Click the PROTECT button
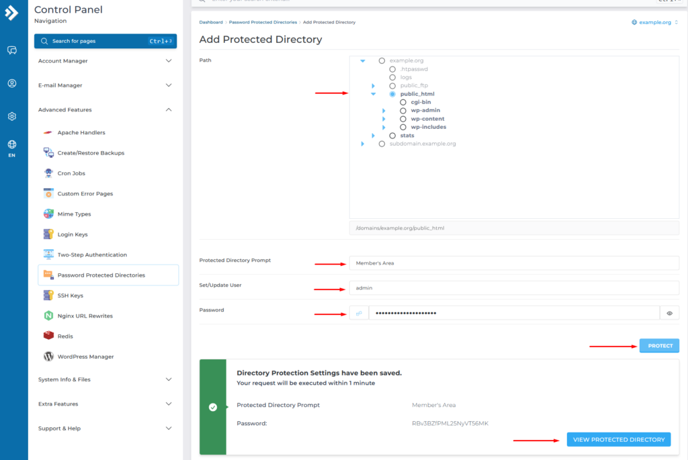The image size is (688, 460). click(658, 345)
